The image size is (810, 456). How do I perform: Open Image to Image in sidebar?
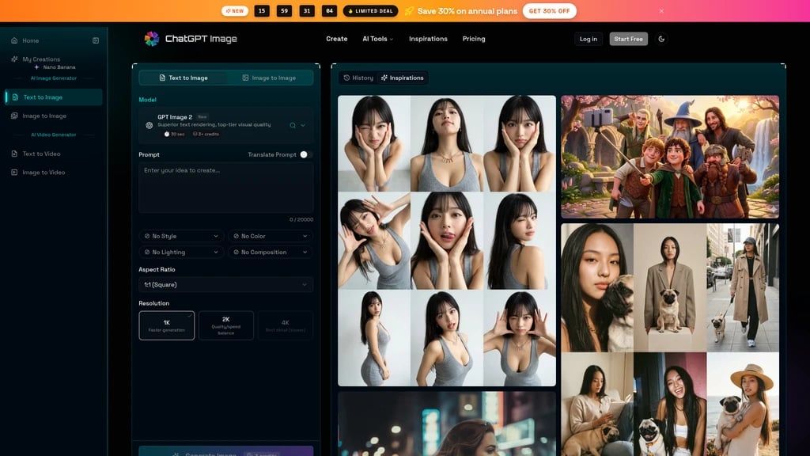[x=44, y=116]
